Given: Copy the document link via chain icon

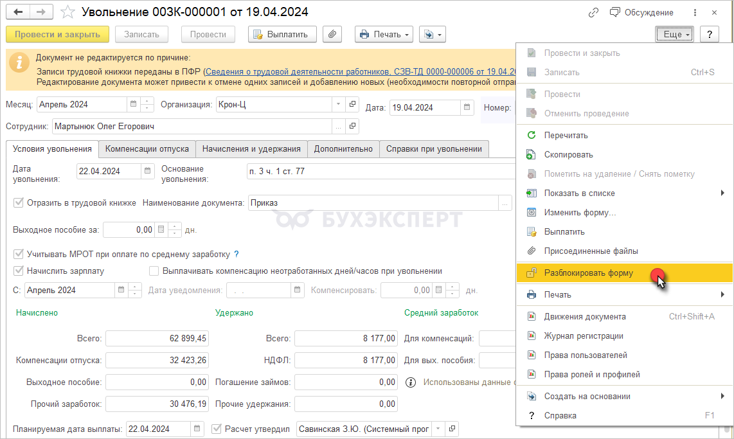Looking at the screenshot, I should tap(593, 12).
